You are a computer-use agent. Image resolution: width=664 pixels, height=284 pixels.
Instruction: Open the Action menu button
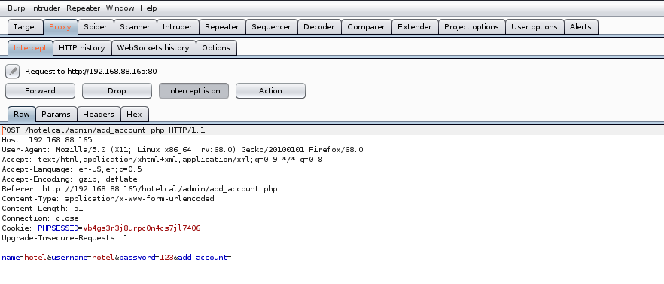pos(270,90)
